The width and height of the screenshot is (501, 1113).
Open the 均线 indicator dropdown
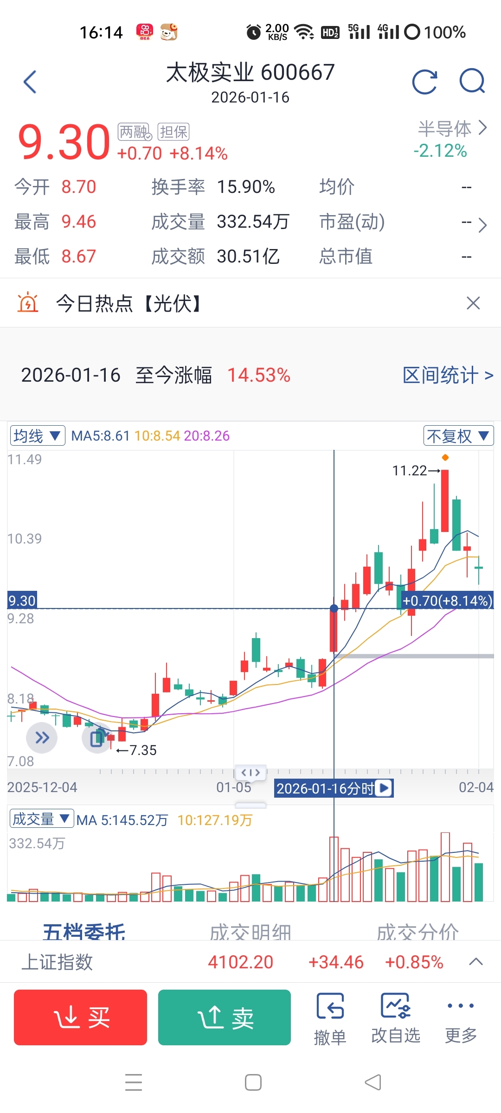(x=38, y=436)
